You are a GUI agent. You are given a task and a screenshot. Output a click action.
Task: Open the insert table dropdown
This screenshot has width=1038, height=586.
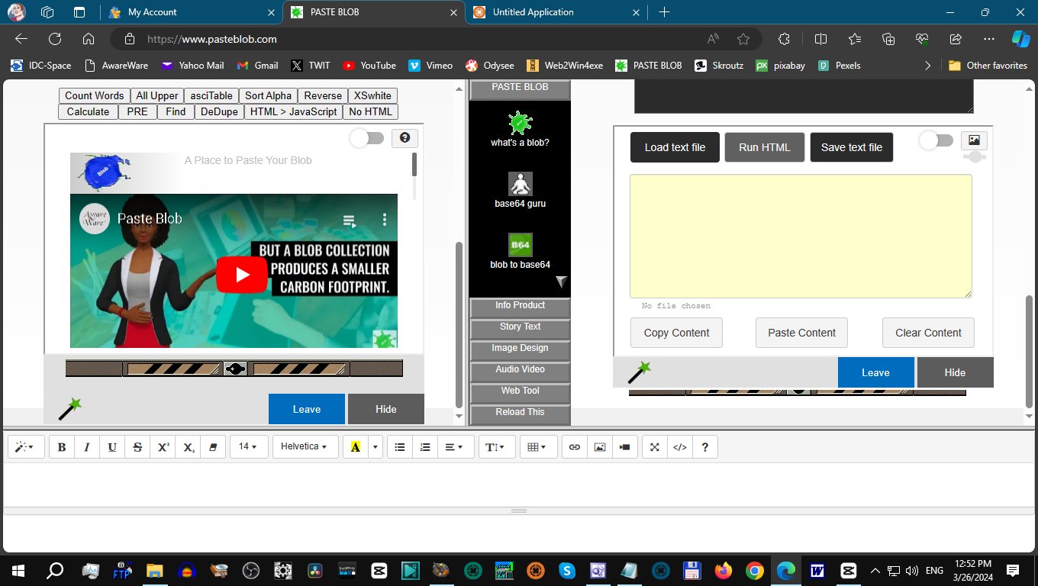click(538, 446)
